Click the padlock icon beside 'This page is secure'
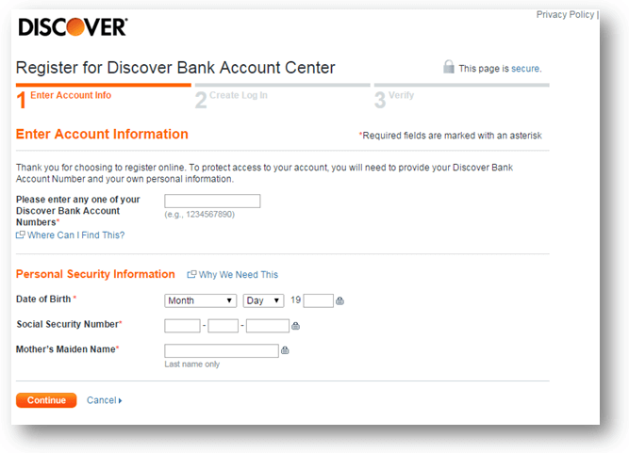The height and width of the screenshot is (453, 629). coord(449,67)
